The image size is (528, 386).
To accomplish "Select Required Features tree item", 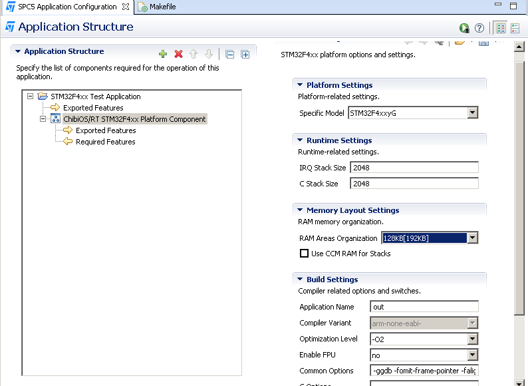I will [x=105, y=142].
